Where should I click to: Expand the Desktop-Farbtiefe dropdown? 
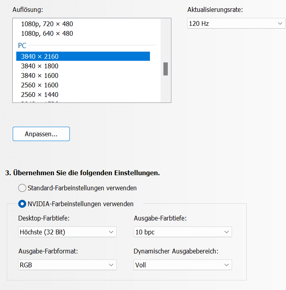(67, 232)
